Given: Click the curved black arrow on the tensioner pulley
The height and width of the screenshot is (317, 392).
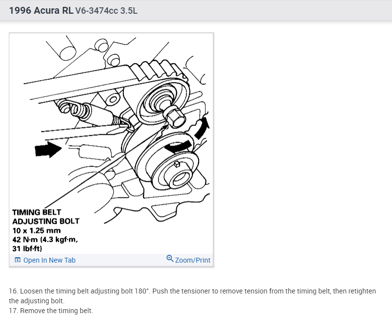Looking at the screenshot, I should pyautogui.click(x=178, y=146).
